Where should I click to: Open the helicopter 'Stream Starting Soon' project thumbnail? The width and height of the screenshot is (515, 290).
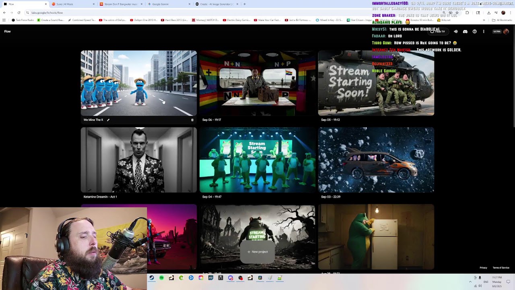(376, 83)
